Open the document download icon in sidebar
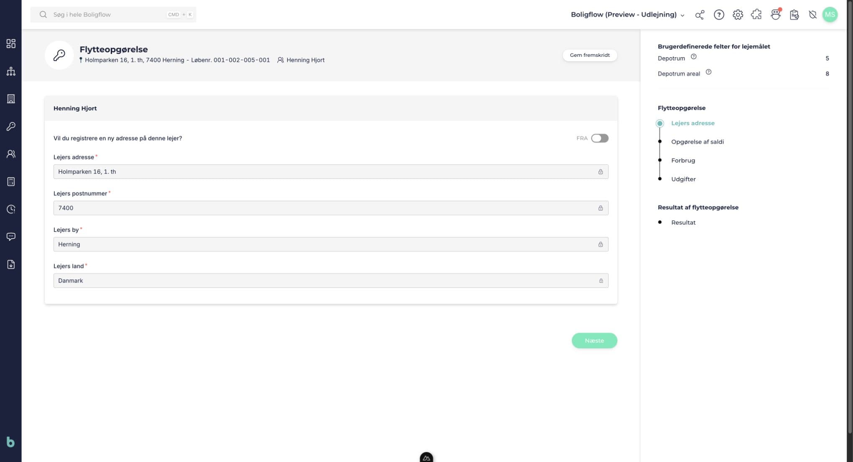853x462 pixels. pyautogui.click(x=11, y=264)
